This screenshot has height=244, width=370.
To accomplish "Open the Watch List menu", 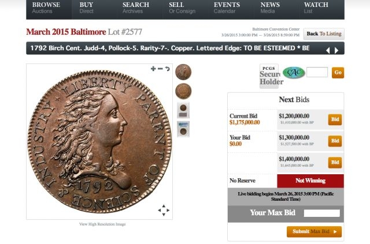I will click(x=316, y=7).
